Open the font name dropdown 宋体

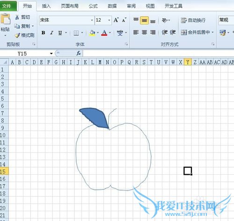(92, 20)
